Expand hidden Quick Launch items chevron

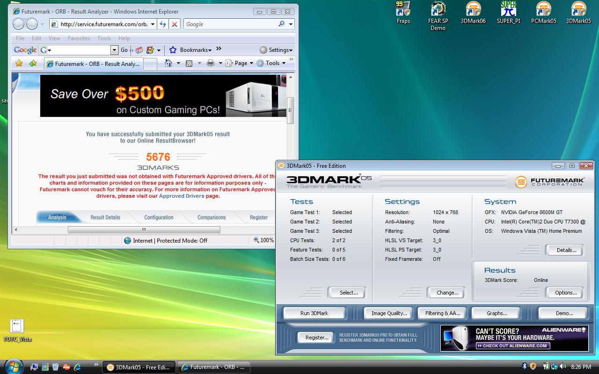tap(96, 365)
